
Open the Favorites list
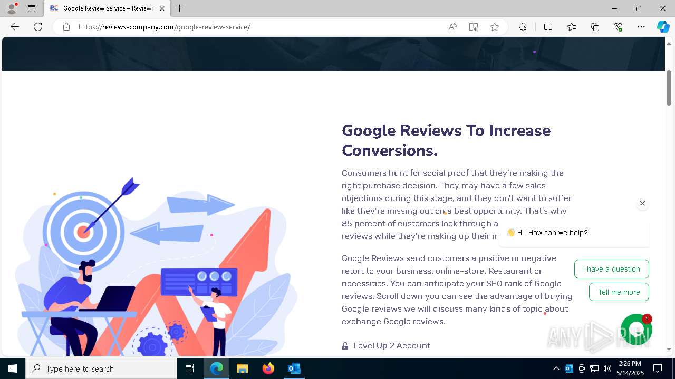coord(572,27)
